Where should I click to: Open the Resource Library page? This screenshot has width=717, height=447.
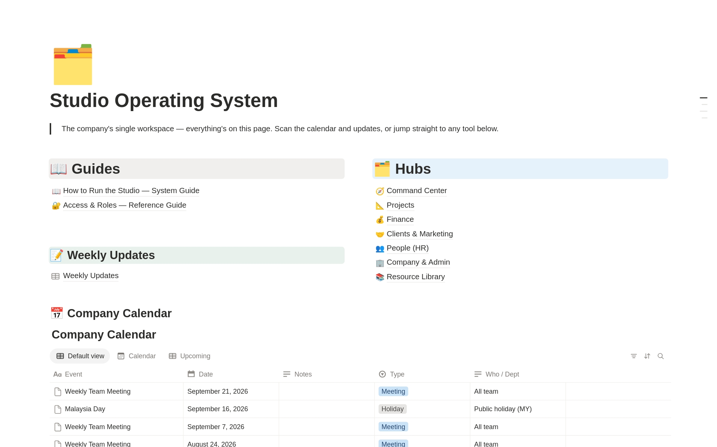pyautogui.click(x=416, y=277)
